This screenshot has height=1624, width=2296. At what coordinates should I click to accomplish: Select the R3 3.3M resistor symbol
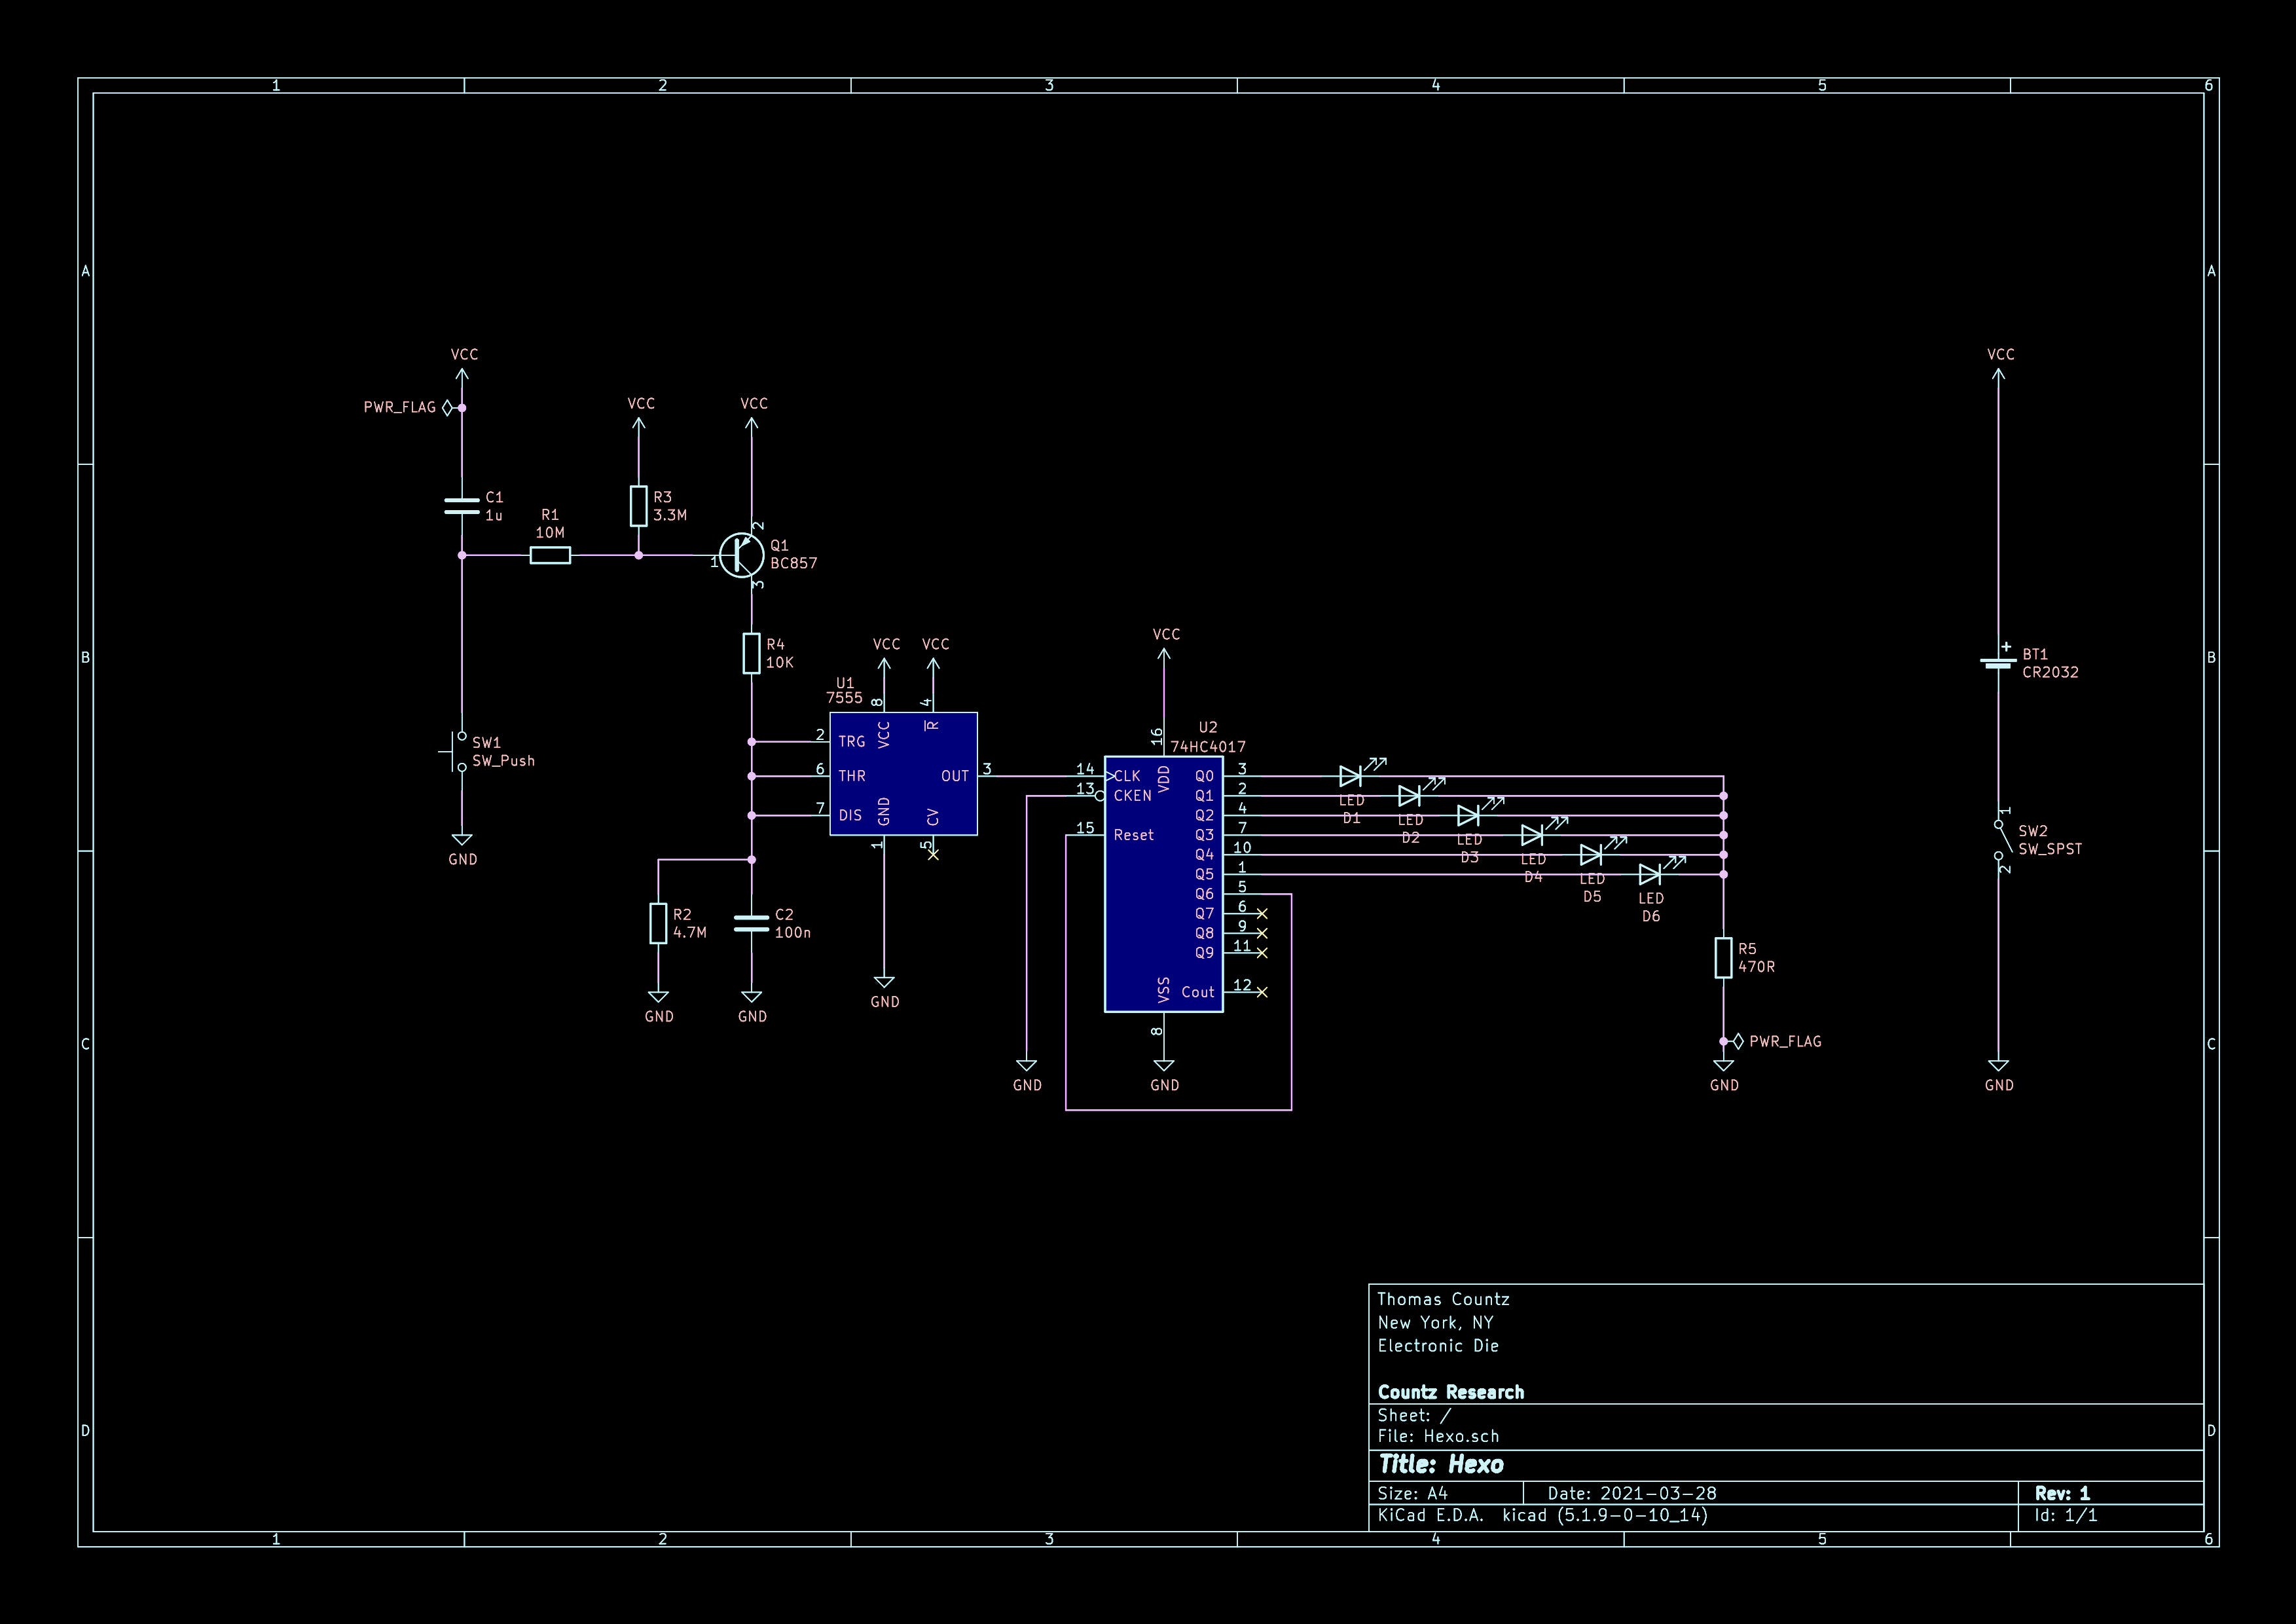pos(639,506)
